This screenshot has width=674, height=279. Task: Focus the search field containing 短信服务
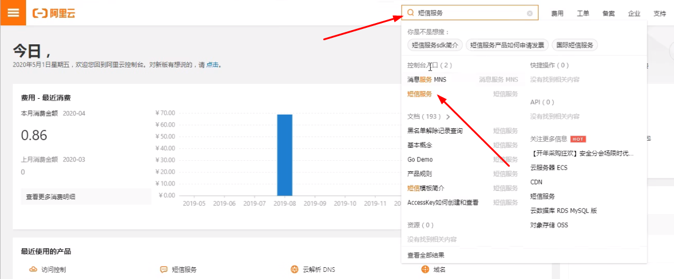(470, 13)
